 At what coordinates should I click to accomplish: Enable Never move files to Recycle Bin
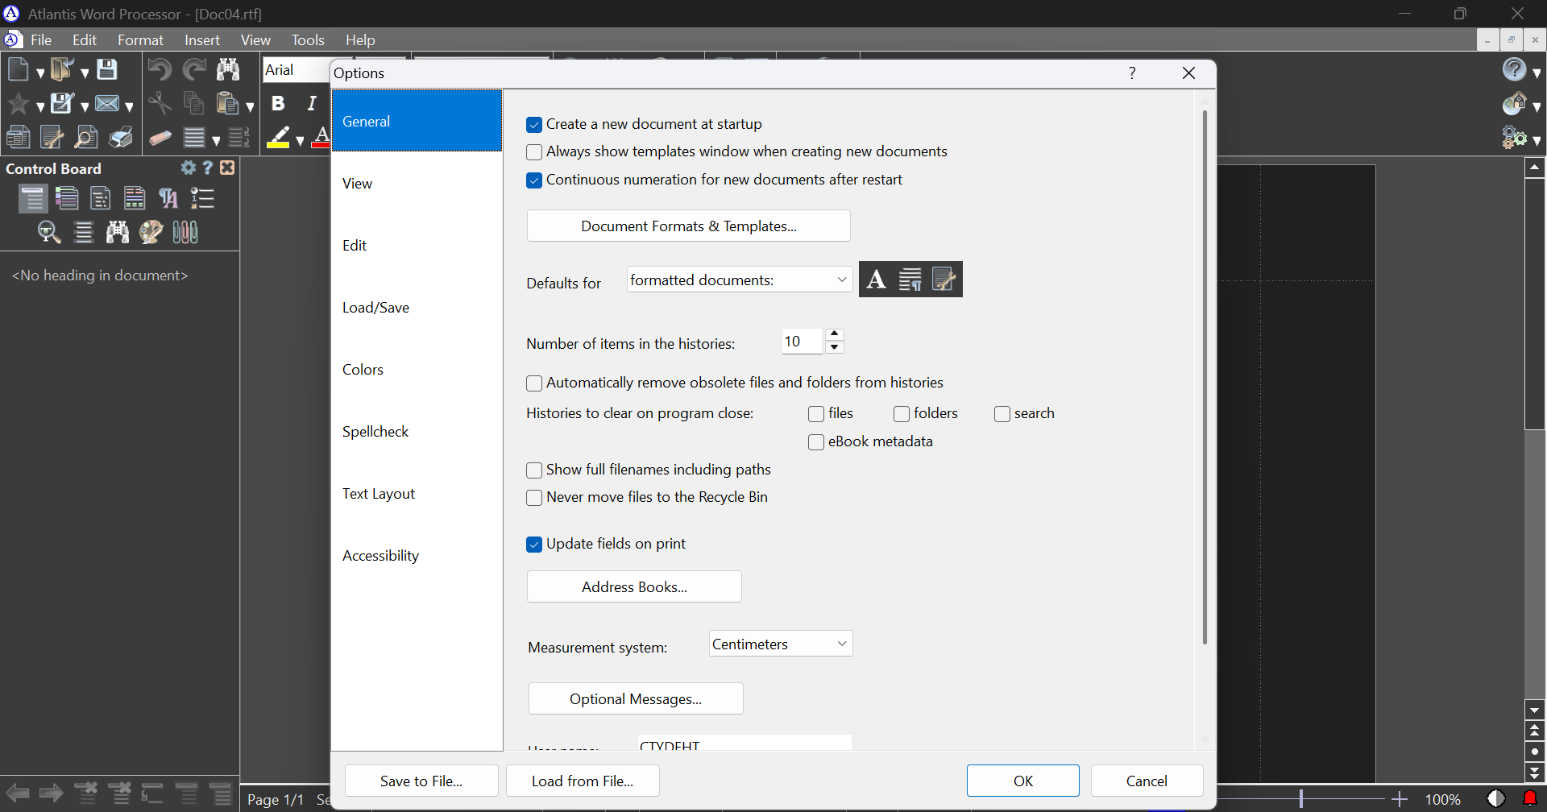(534, 498)
